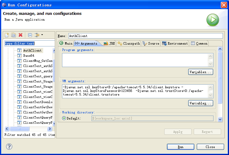
Task: Select the Base64 configuration in tree
Action: pyautogui.click(x=29, y=56)
